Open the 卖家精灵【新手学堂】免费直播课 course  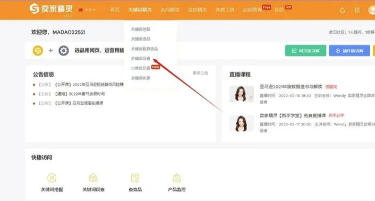coord(293,115)
